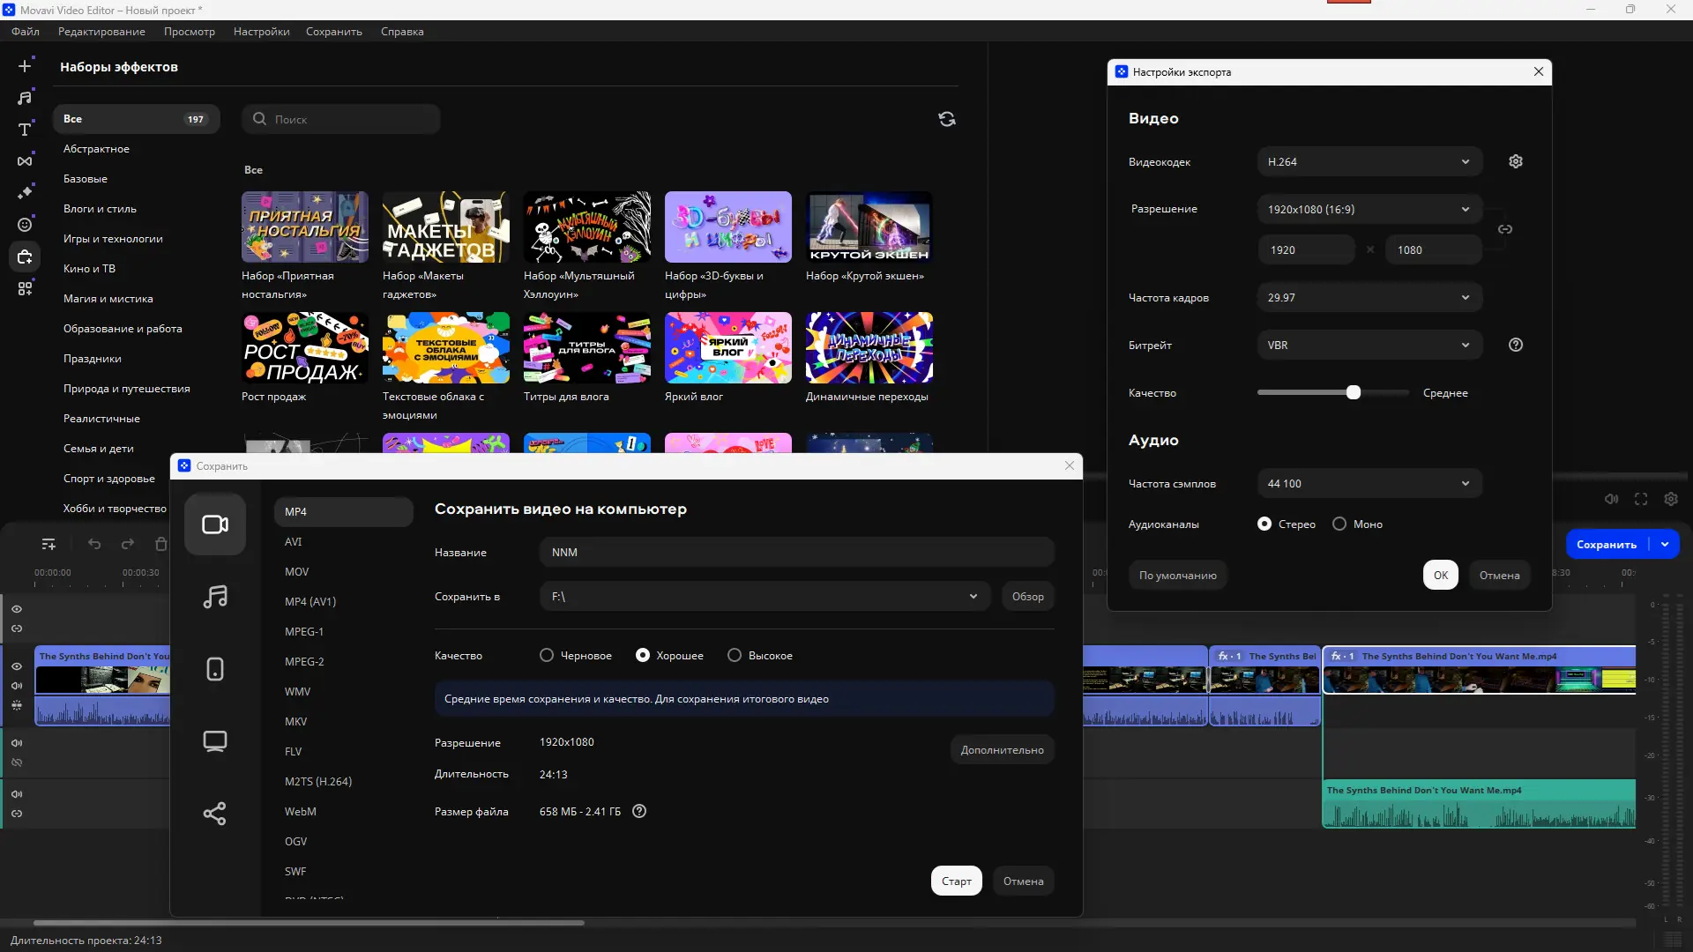This screenshot has height=952, width=1693.
Task: Open the Файл menu
Action: pyautogui.click(x=25, y=31)
